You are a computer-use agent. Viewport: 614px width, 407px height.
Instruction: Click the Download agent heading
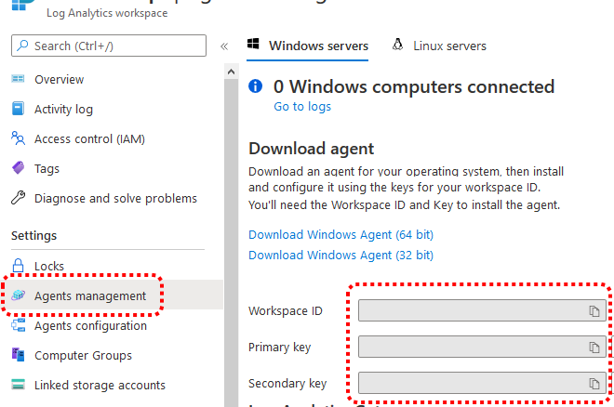312,149
